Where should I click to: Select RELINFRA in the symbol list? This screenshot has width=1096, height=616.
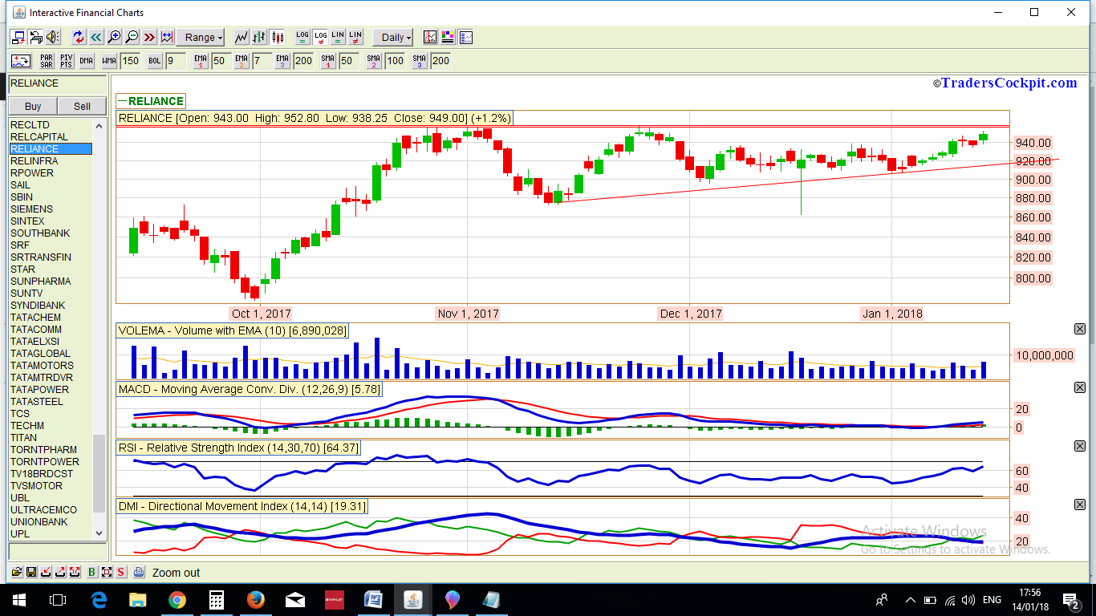[51, 160]
